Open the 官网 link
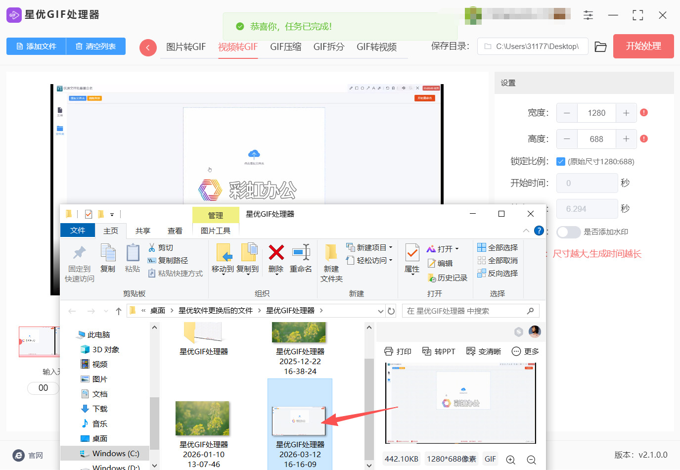This screenshot has height=470, width=680. tap(28, 456)
